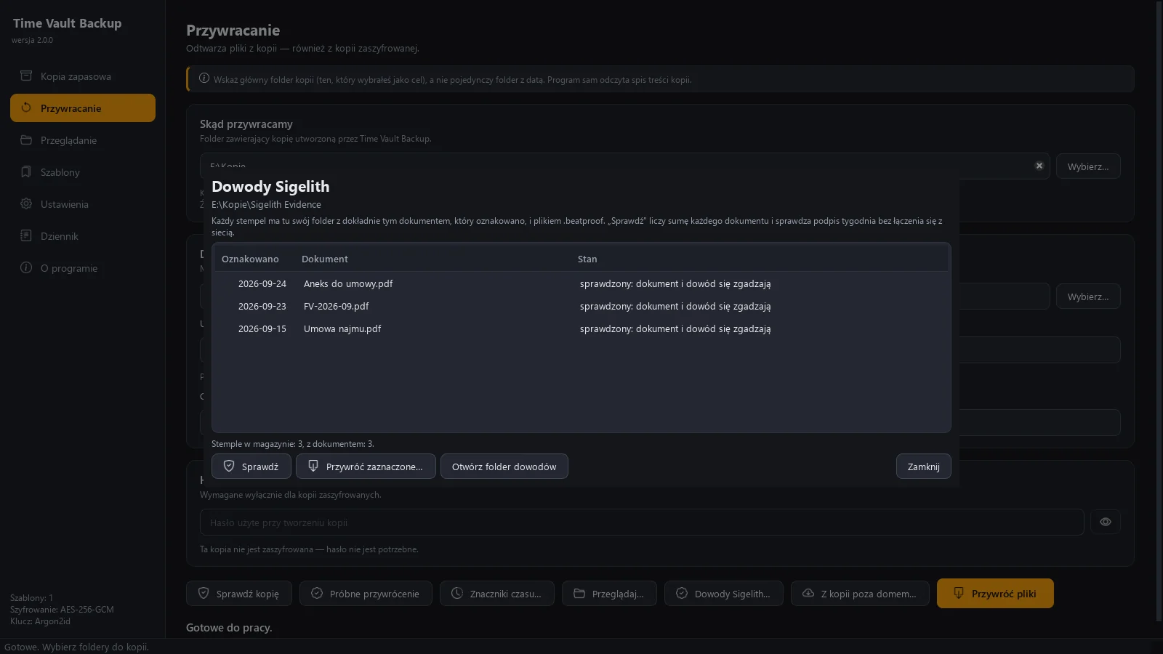The height and width of the screenshot is (654, 1163).
Task: Click the status bar text 'Gotowe. Wybierz foldery do kopii.'
Action: pos(76,647)
